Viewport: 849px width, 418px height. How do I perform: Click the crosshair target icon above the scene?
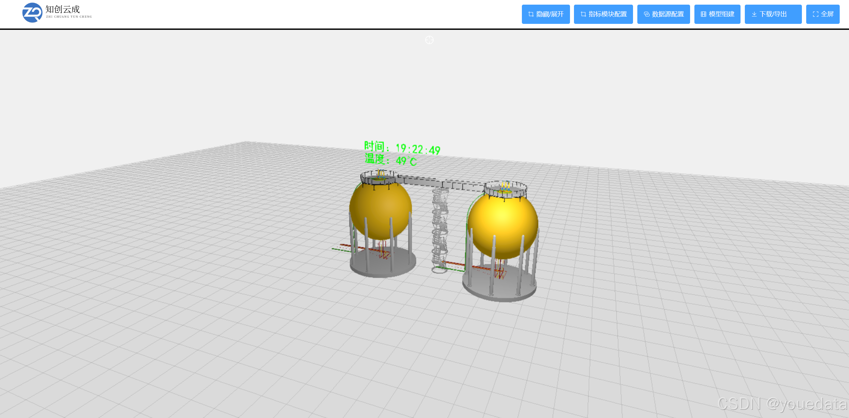point(429,40)
